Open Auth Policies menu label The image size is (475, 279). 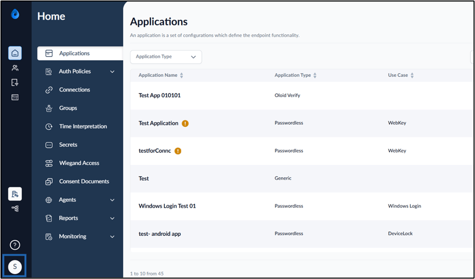(75, 71)
